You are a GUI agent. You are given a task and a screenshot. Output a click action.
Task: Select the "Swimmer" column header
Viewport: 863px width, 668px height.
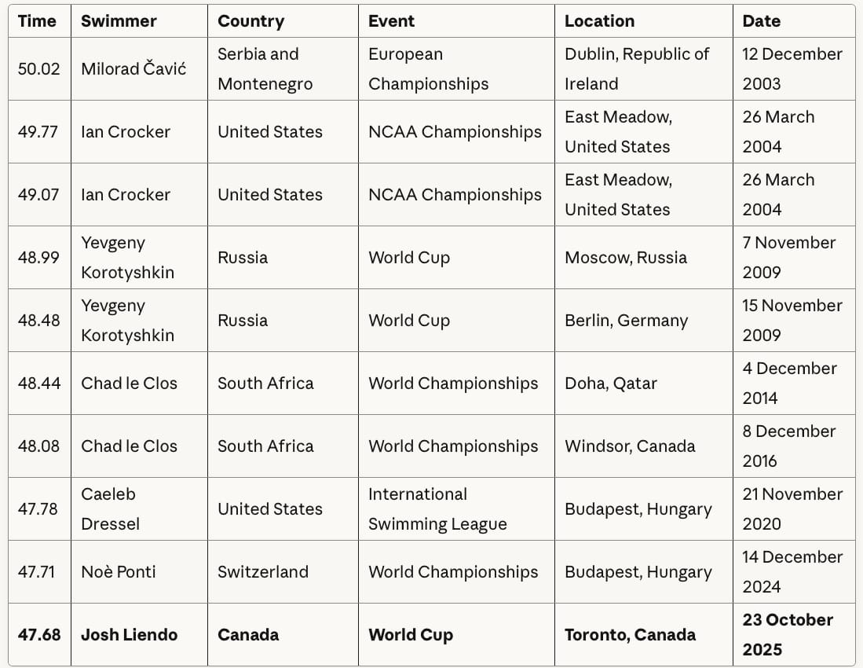(x=119, y=21)
